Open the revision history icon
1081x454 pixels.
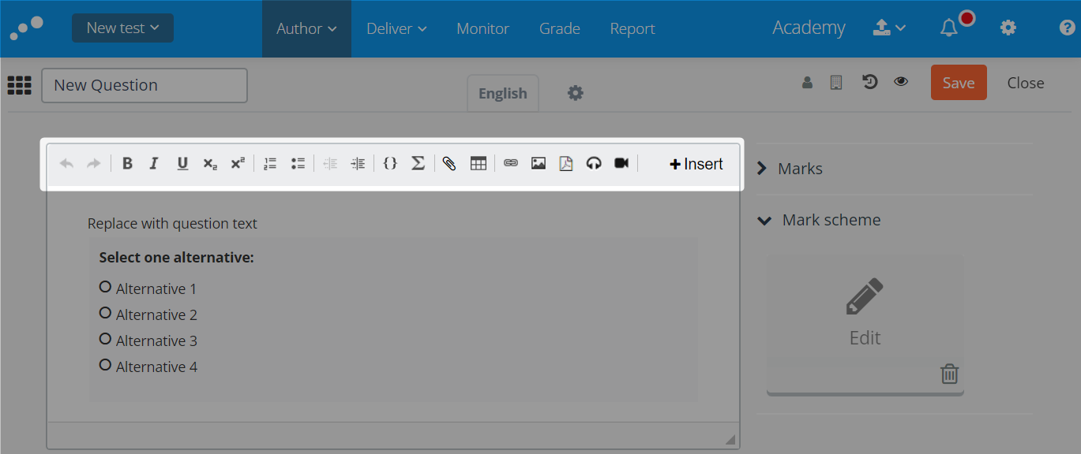[869, 81]
